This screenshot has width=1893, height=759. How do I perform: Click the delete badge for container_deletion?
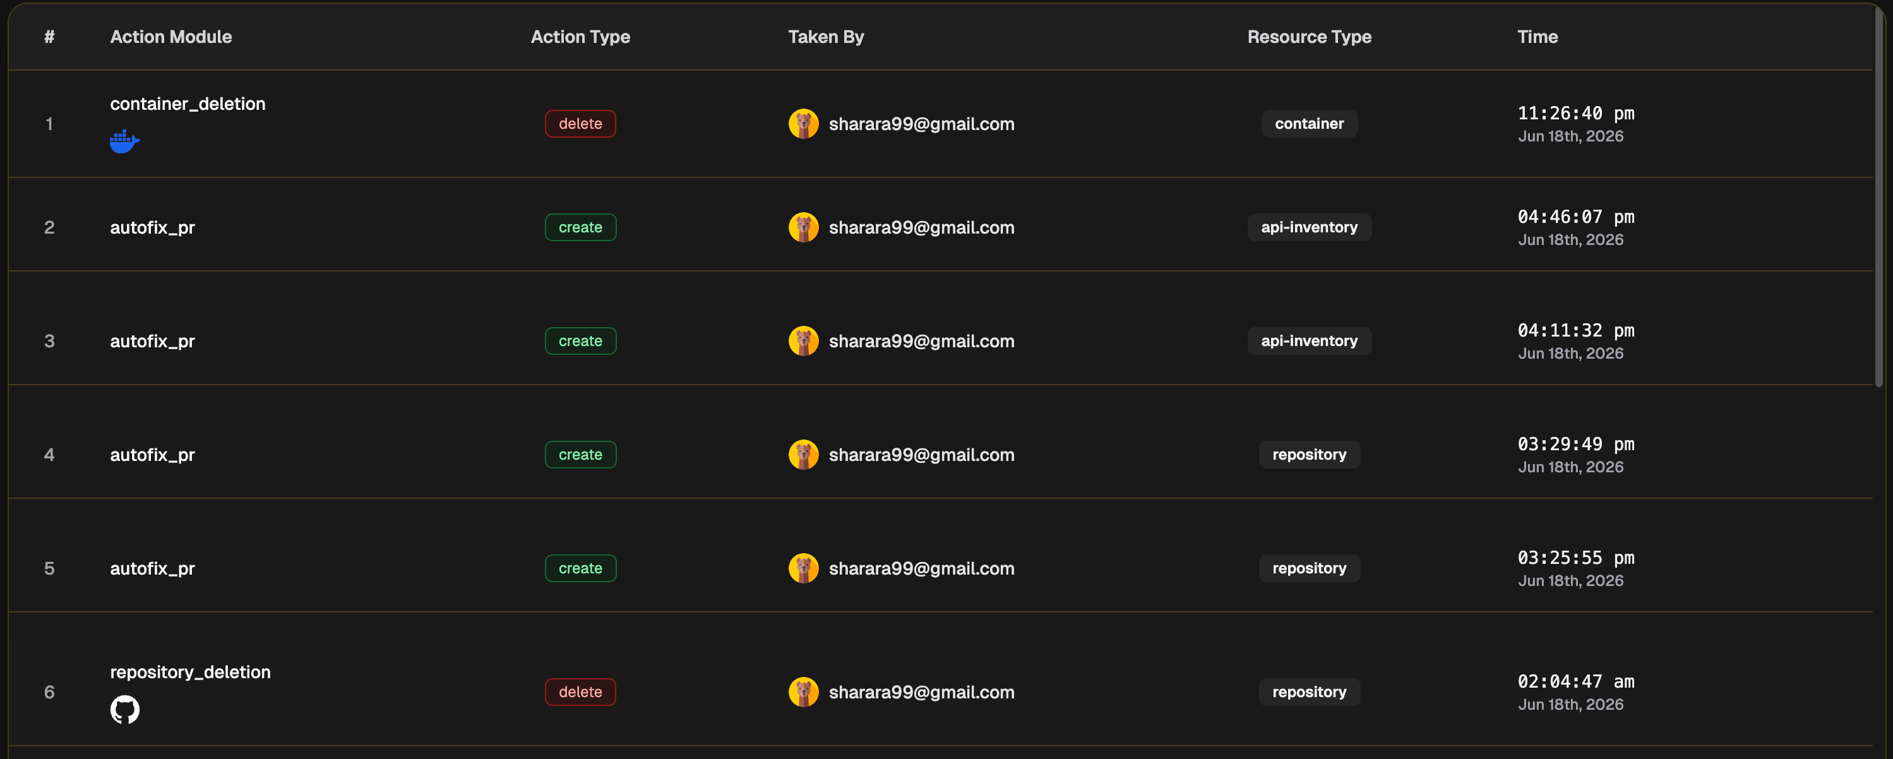click(x=580, y=123)
